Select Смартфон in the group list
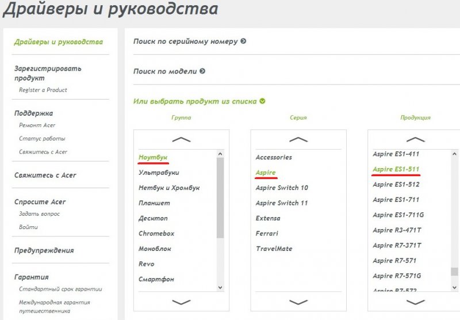This screenshot has width=460, height=320. (x=156, y=279)
